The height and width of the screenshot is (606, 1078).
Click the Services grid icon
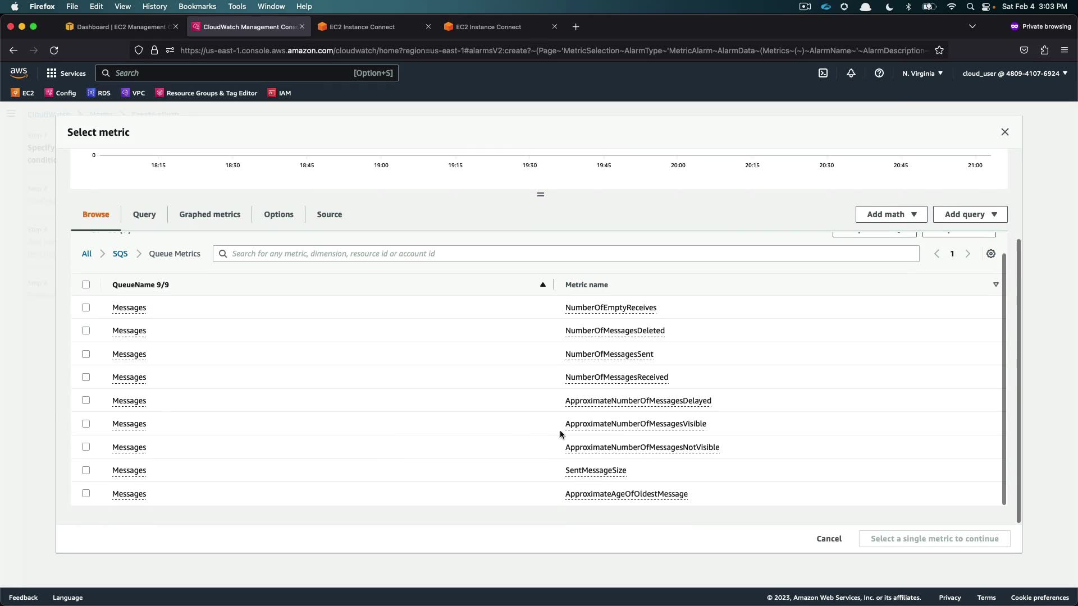pyautogui.click(x=52, y=73)
